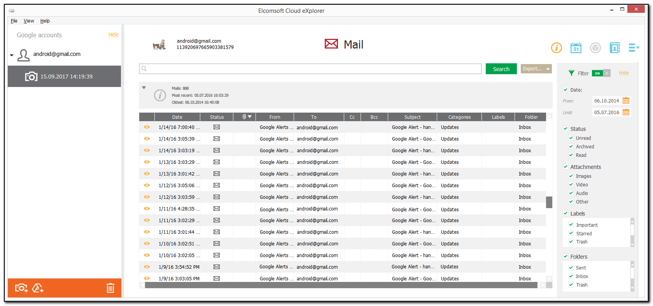Open the Export dropdown

(x=536, y=69)
